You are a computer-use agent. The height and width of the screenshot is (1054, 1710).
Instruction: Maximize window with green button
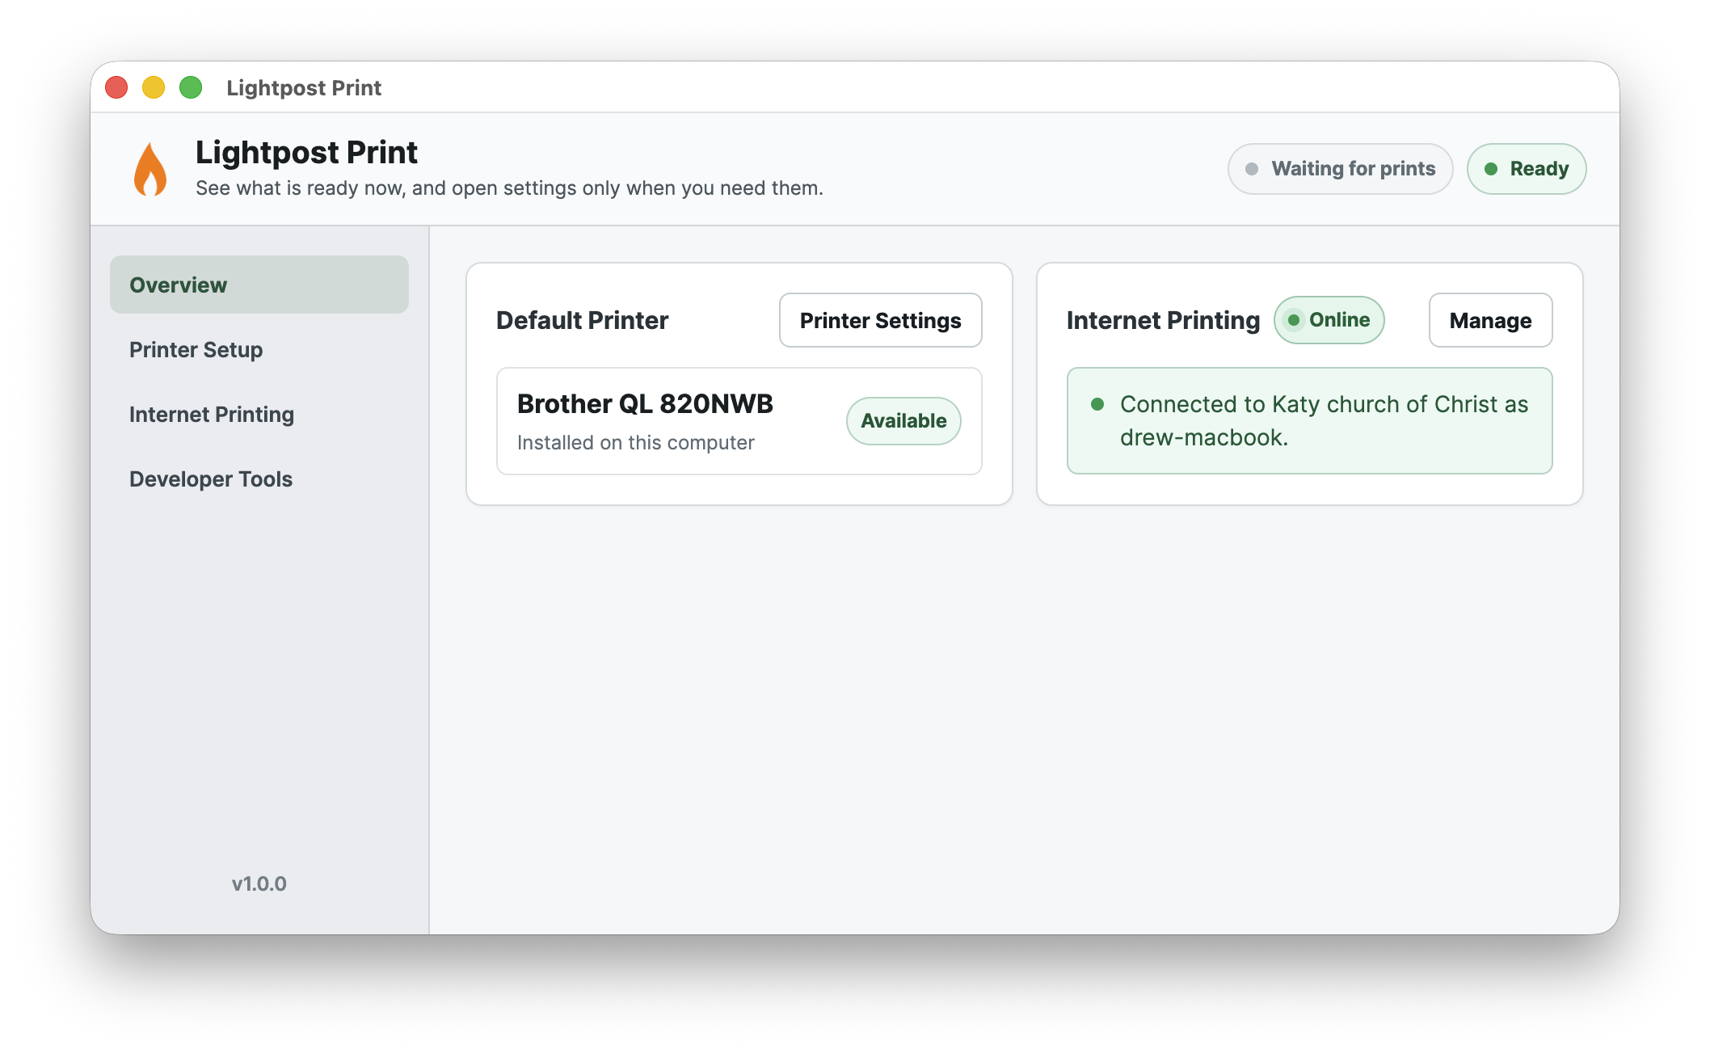tap(191, 87)
